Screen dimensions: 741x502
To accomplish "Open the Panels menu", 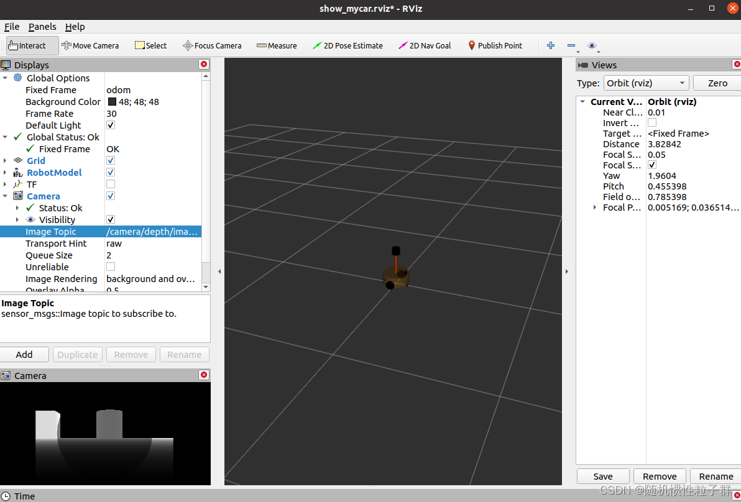I will (x=42, y=27).
